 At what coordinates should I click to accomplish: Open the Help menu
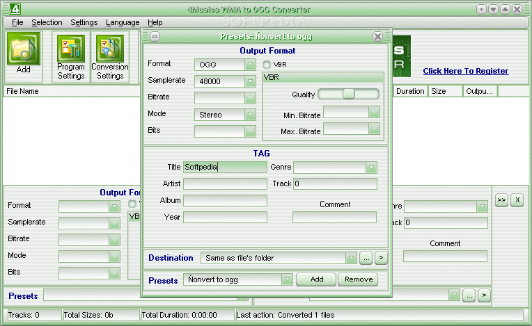tap(155, 22)
